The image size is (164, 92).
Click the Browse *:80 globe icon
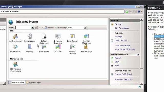(x=112, y=74)
